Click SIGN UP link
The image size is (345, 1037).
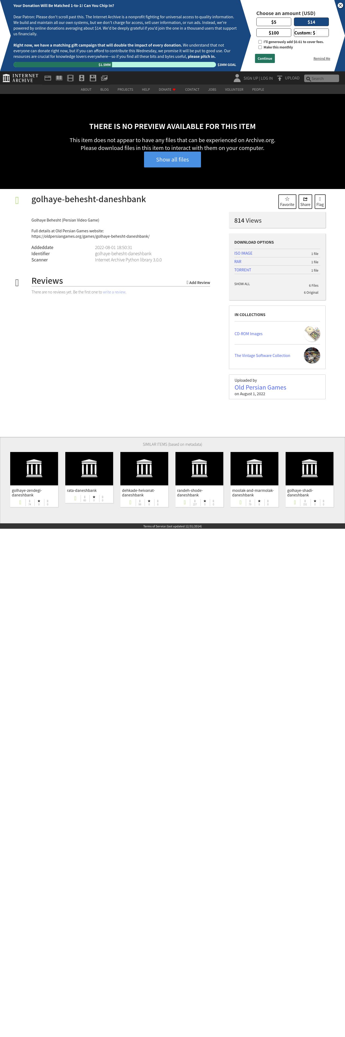[x=251, y=79]
